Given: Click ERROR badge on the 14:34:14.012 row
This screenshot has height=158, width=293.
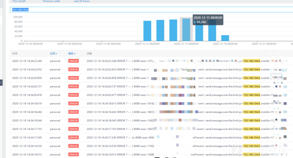Looking at the screenshot, I should (74, 154).
